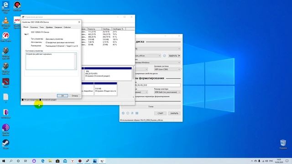Image resolution: width=292 pixels, height=164 pixels.
Task: Open the Windows Start menu
Action: point(4,161)
